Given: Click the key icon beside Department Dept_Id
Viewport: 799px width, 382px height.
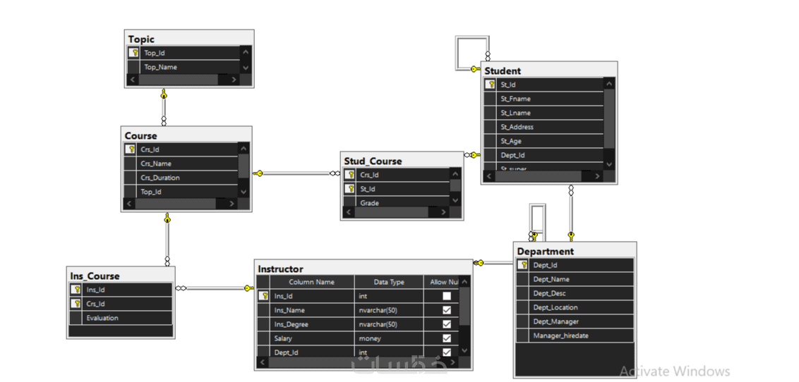Looking at the screenshot, I should tap(523, 264).
